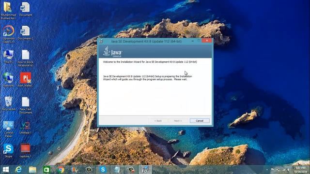Select the Skype desktop shortcut
310x174 pixels.
[x=8, y=151]
